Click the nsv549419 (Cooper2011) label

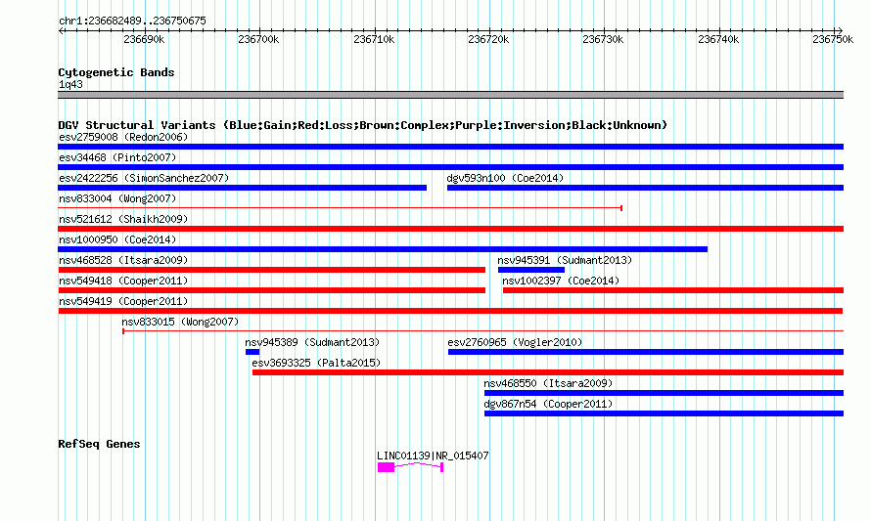[x=123, y=301]
